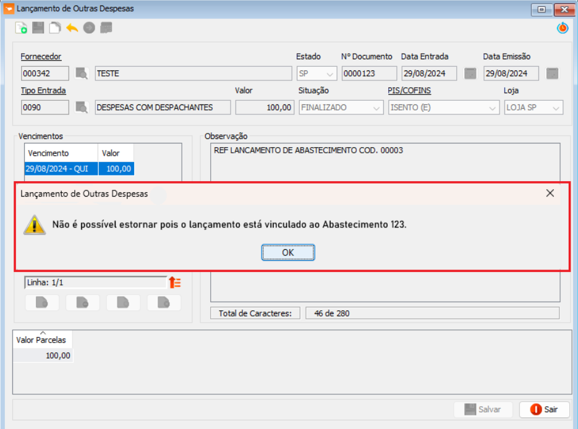Click the Valor Parcelas column header
The image size is (578, 429).
41,339
